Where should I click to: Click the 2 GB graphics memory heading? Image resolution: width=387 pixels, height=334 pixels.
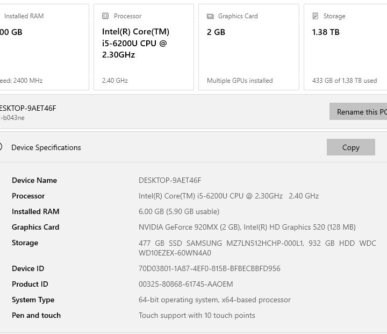[216, 32]
